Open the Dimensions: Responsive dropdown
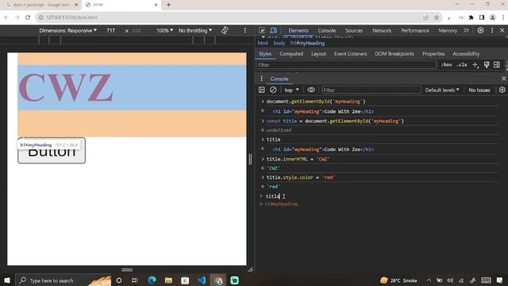 (x=68, y=30)
